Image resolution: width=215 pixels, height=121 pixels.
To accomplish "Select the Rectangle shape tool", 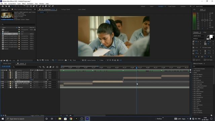I will pyautogui.click(x=31, y=6).
